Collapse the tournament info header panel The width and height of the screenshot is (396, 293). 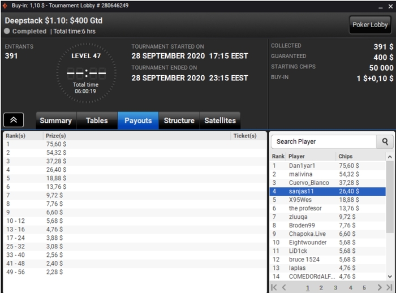point(14,120)
